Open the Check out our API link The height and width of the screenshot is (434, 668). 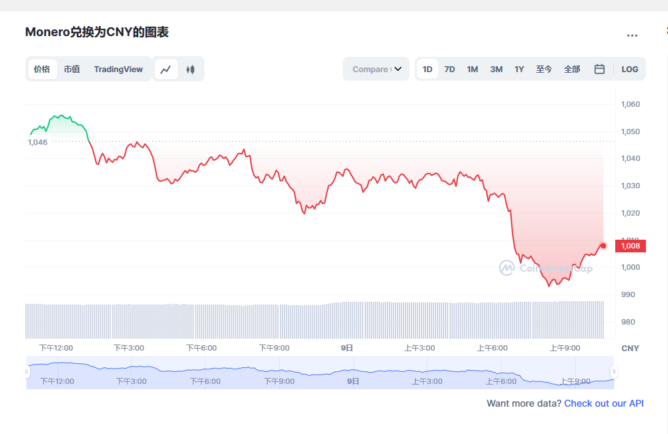[x=604, y=403]
